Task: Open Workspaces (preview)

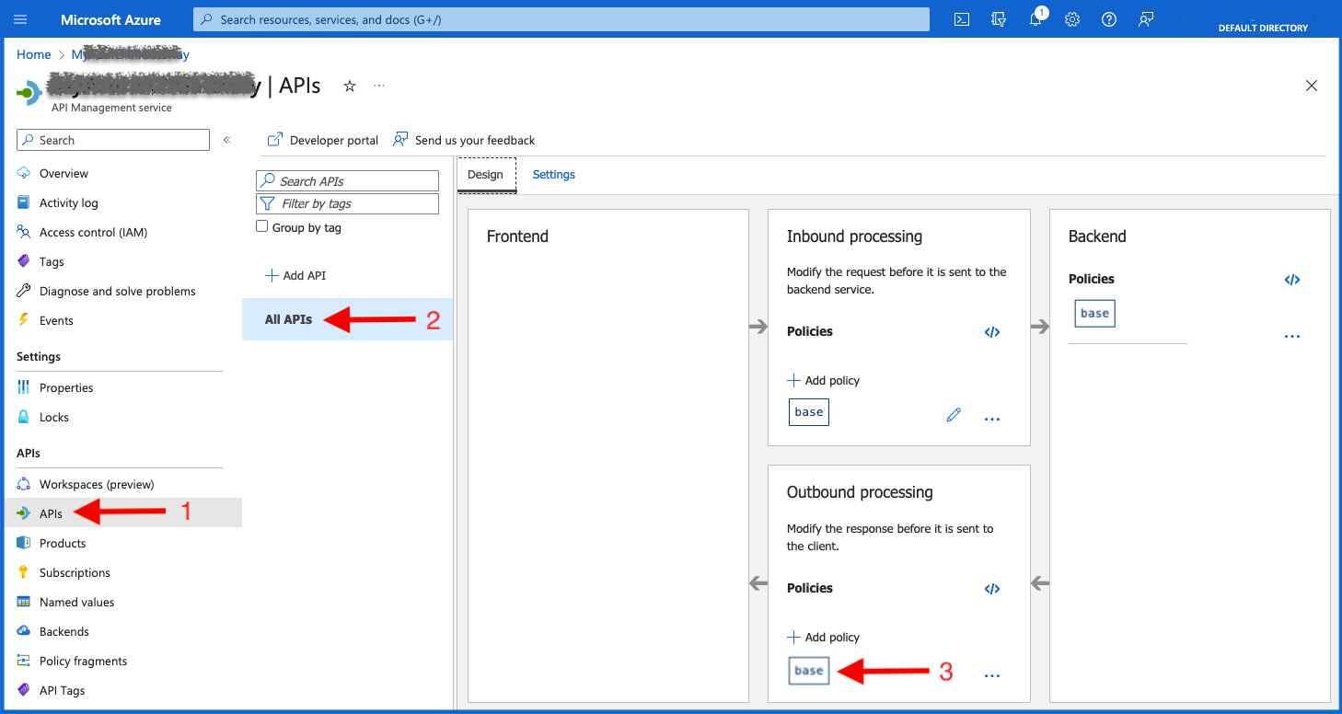Action: (97, 484)
